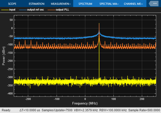Toggle the input trace via legend label
The width and height of the screenshot is (161, 113).
12,10
